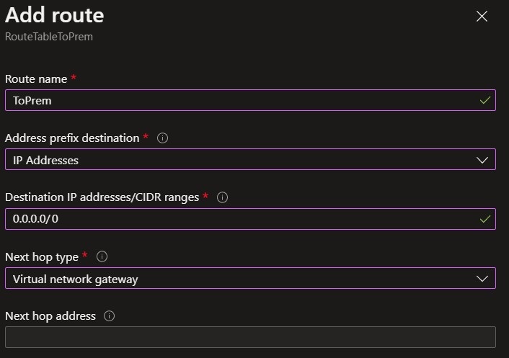Show info tooltip for Next hop type
This screenshot has height=358, width=509.
click(x=102, y=256)
